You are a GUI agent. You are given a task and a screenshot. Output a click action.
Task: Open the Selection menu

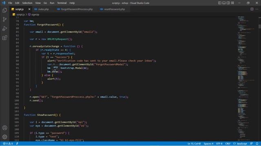coord(27,3)
